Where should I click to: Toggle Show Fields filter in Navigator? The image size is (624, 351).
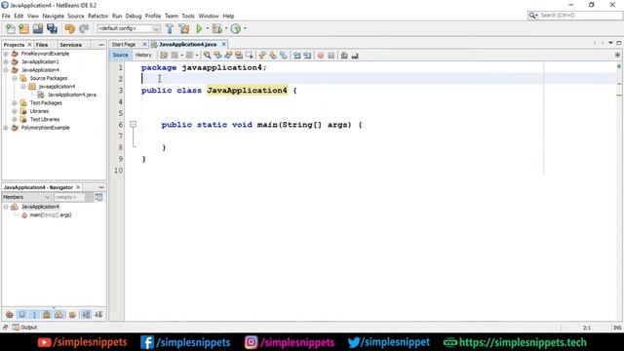pyautogui.click(x=21, y=314)
